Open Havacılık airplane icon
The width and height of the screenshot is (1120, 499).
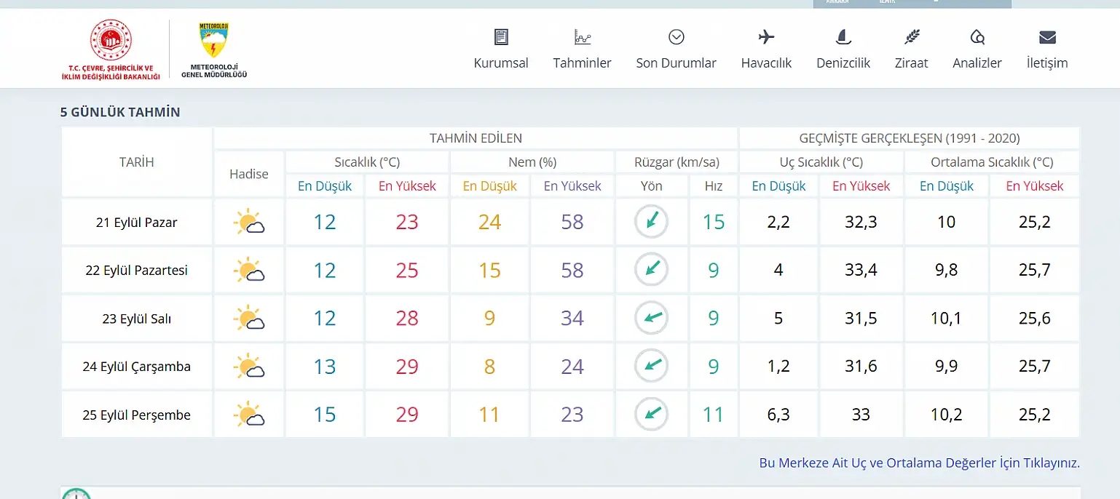tap(766, 37)
